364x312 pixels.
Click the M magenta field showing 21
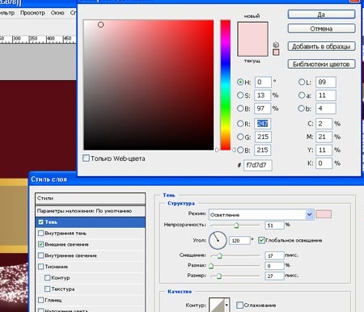(x=324, y=137)
